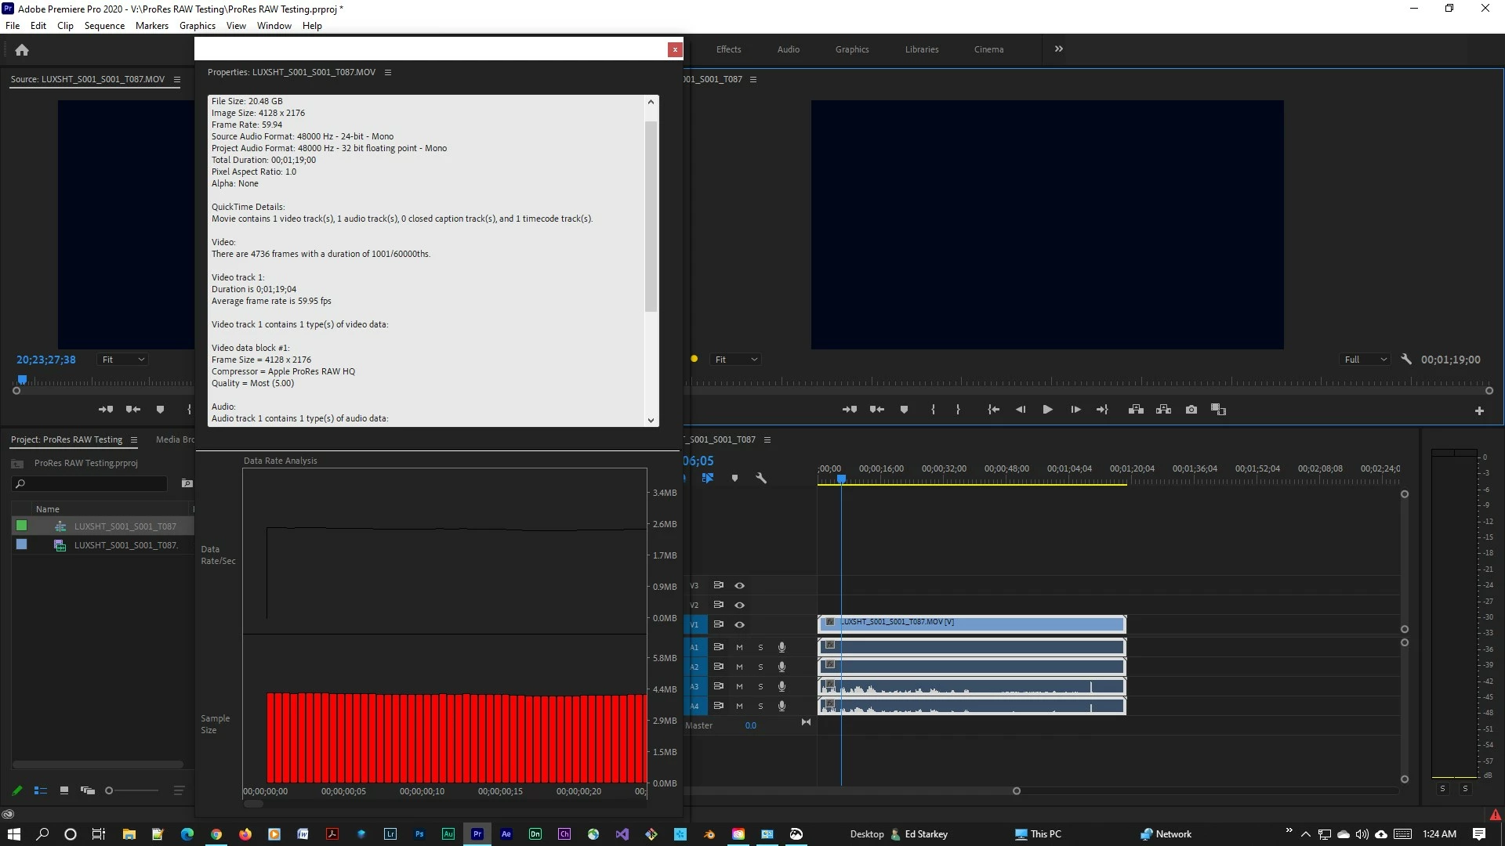The width and height of the screenshot is (1505, 846).
Task: Add marker in timeline panel
Action: point(734,478)
